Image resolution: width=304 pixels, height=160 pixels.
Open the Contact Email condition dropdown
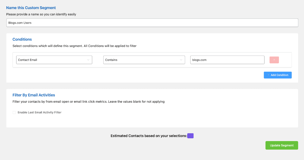54,60
